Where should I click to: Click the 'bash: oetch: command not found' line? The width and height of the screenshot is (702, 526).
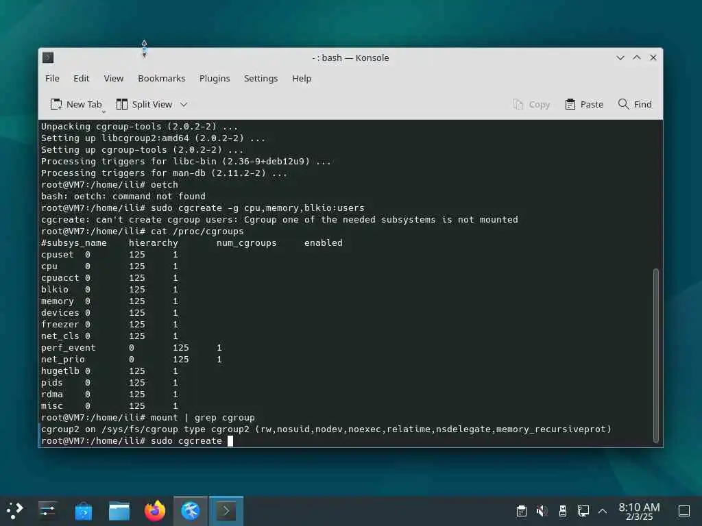point(123,197)
